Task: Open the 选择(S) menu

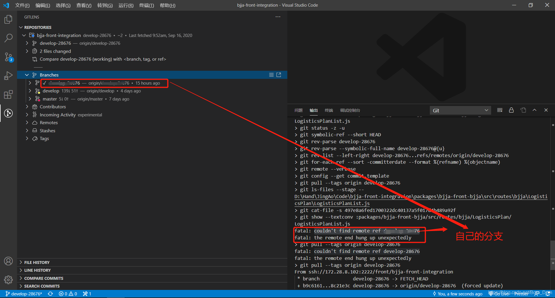Action: click(63, 5)
